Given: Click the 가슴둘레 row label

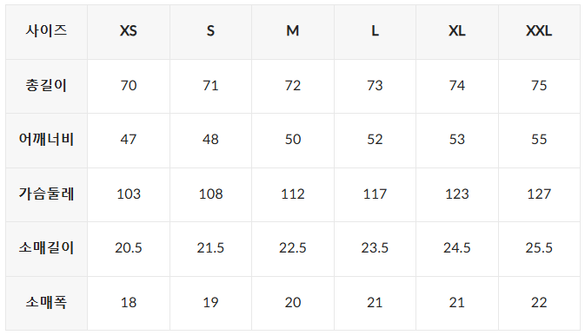Looking at the screenshot, I should click(46, 194).
